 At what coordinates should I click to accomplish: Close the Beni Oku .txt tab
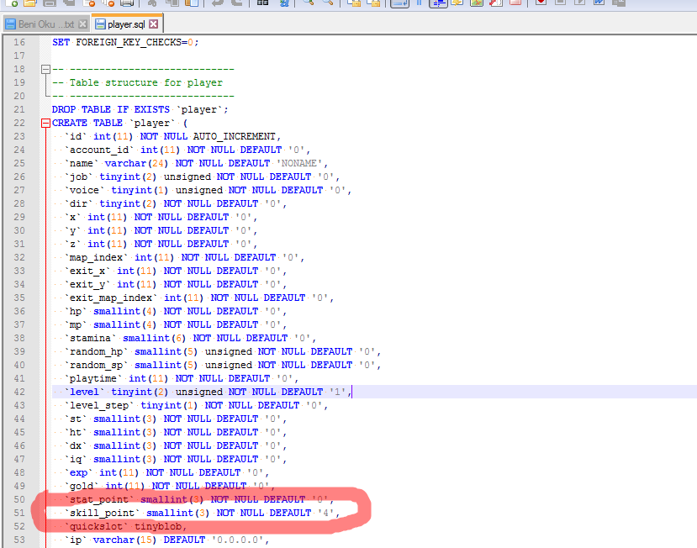click(x=82, y=24)
